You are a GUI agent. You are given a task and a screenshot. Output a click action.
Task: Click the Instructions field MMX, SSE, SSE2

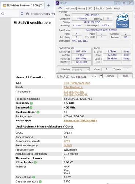coord(101,42)
